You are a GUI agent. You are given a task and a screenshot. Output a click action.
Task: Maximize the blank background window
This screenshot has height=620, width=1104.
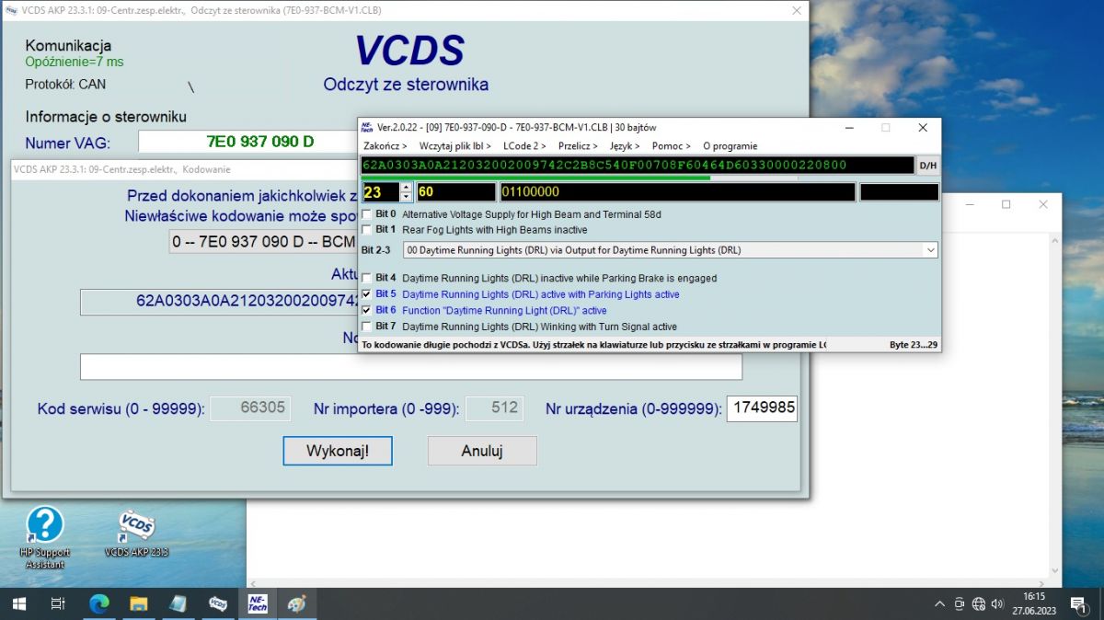pos(1006,204)
